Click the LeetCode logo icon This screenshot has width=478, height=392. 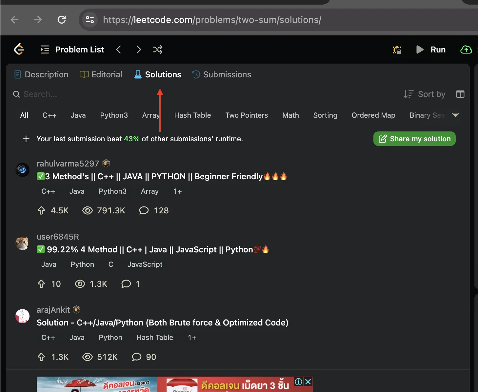tap(19, 49)
